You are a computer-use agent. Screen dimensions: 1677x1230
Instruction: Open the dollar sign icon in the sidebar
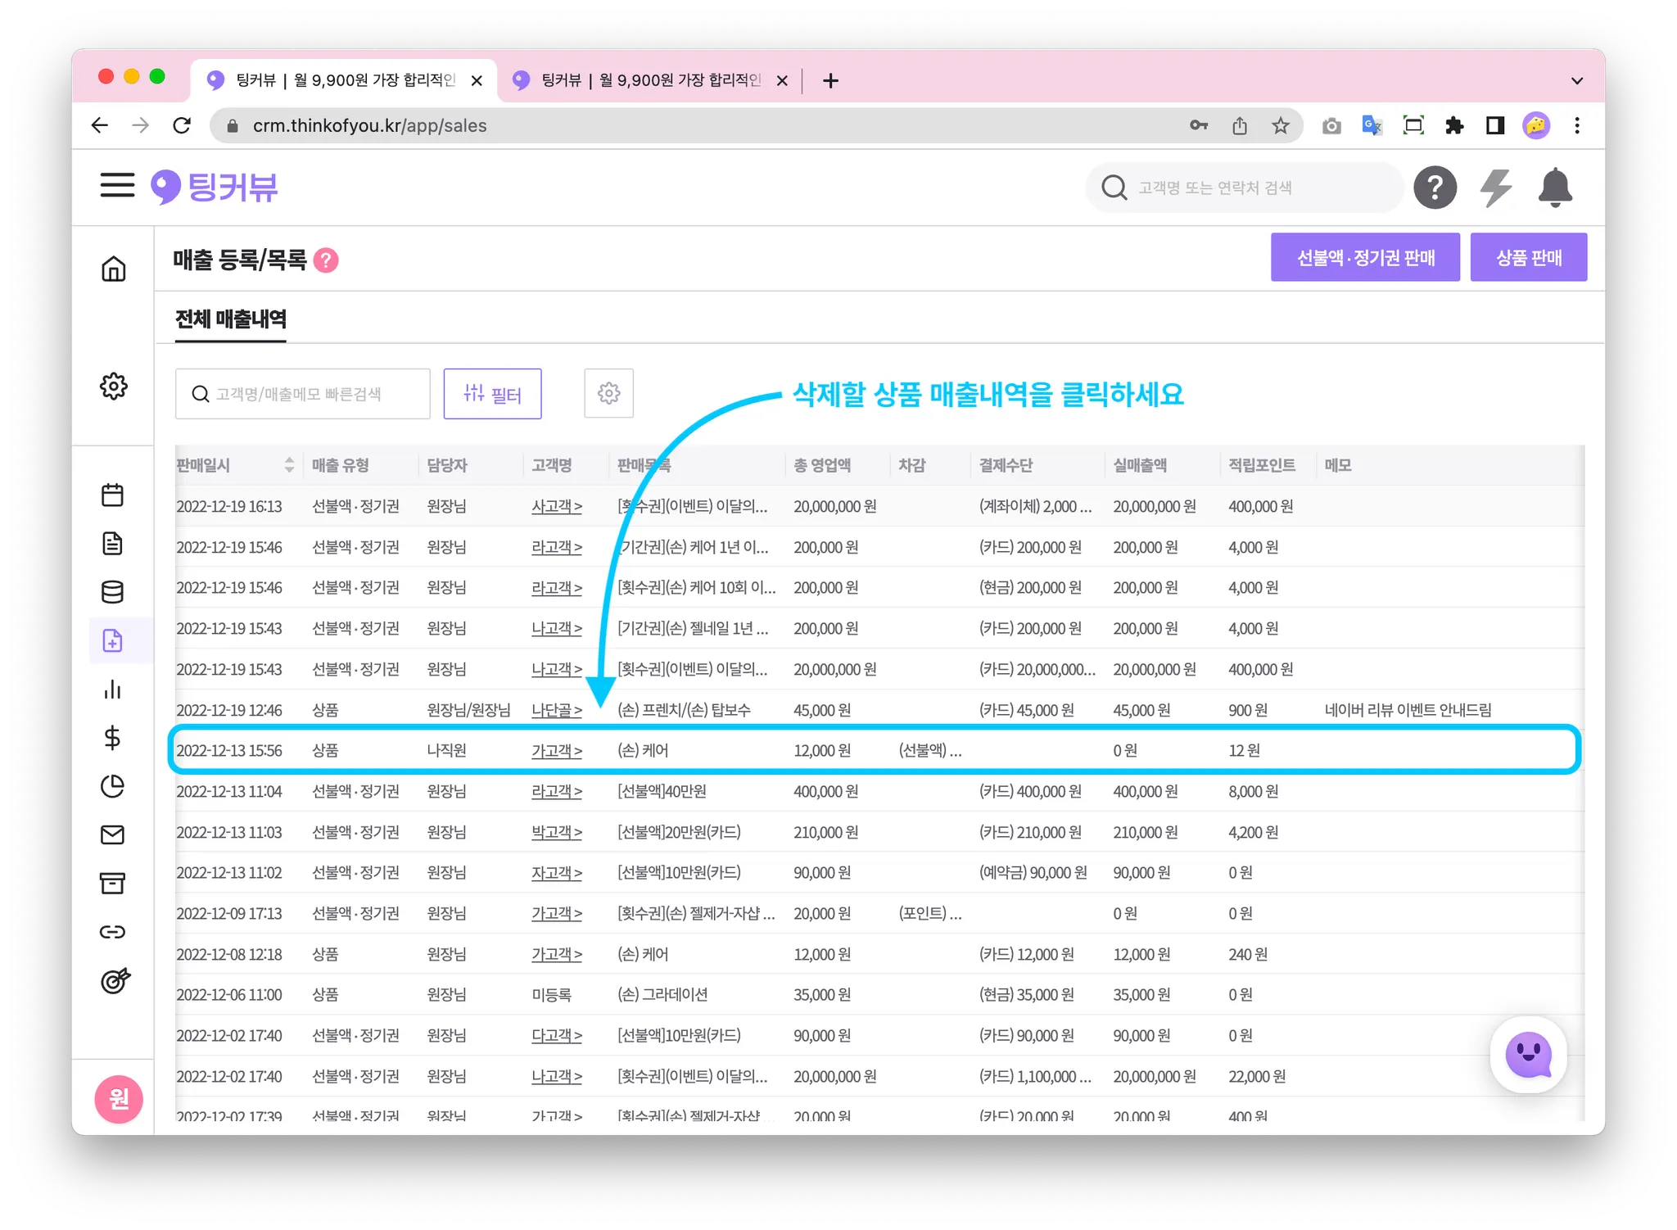(x=112, y=738)
